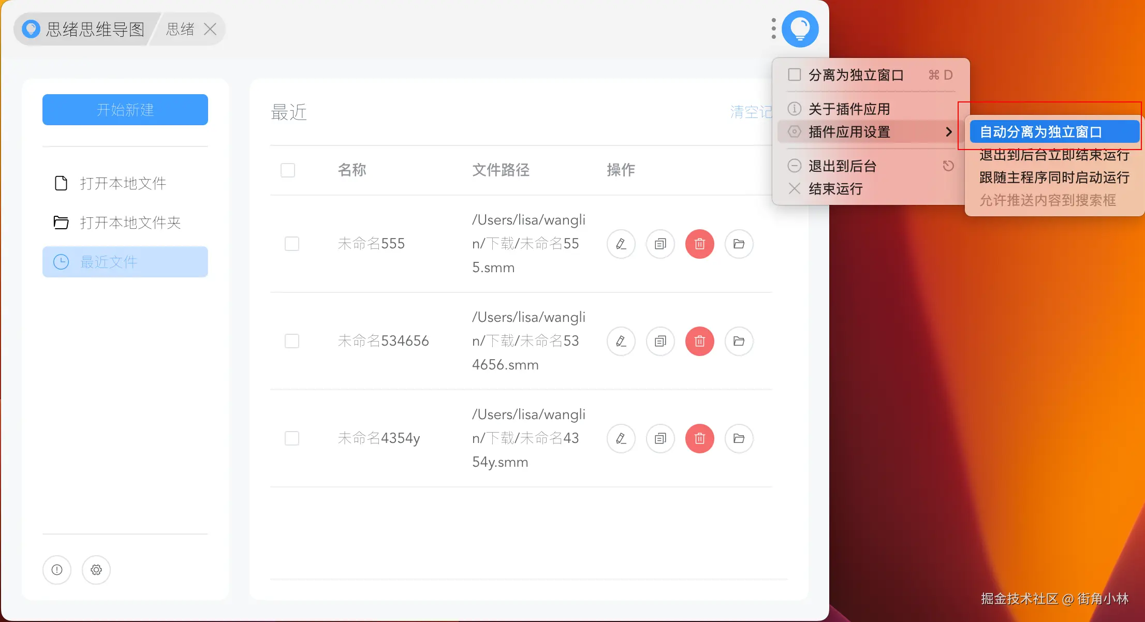Open the three-dot more menu

(x=773, y=29)
